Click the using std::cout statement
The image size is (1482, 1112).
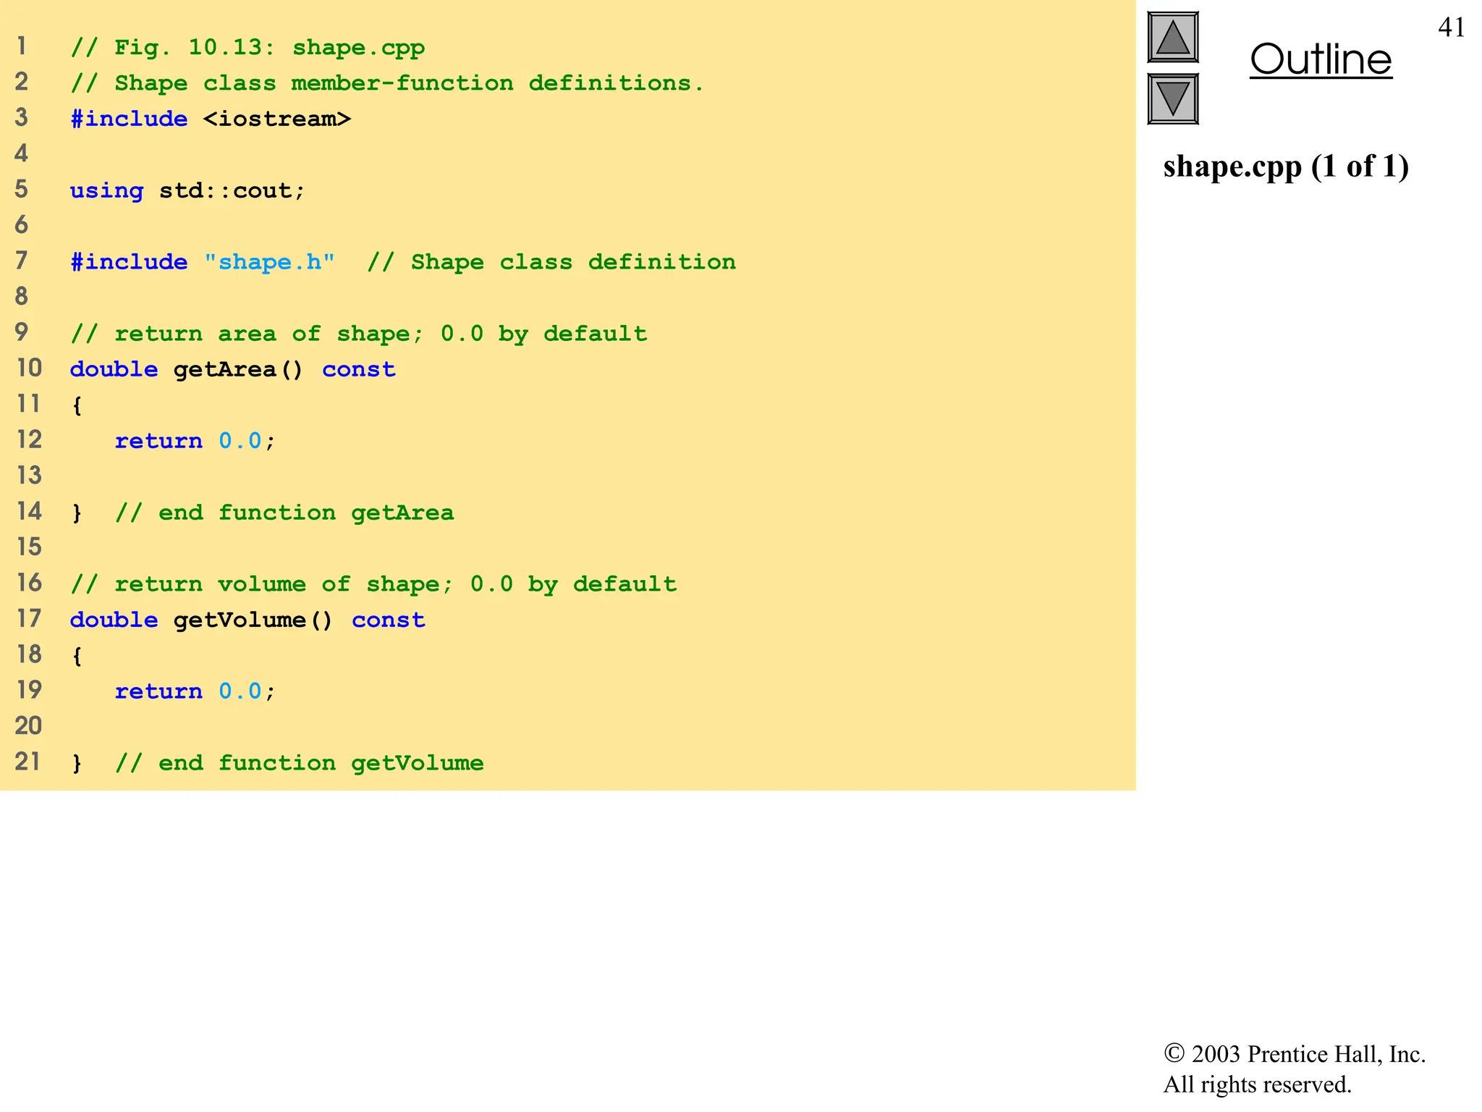pyautogui.click(x=187, y=190)
